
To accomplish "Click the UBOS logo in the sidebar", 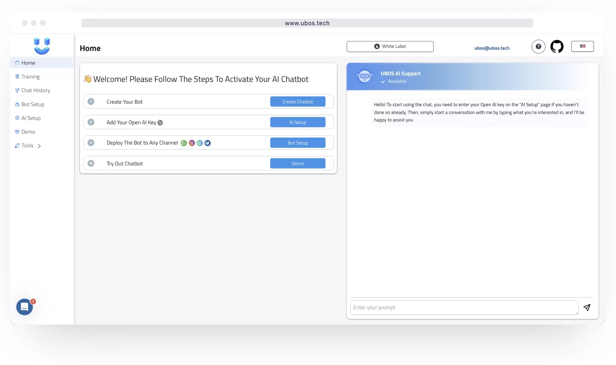I will [x=42, y=46].
